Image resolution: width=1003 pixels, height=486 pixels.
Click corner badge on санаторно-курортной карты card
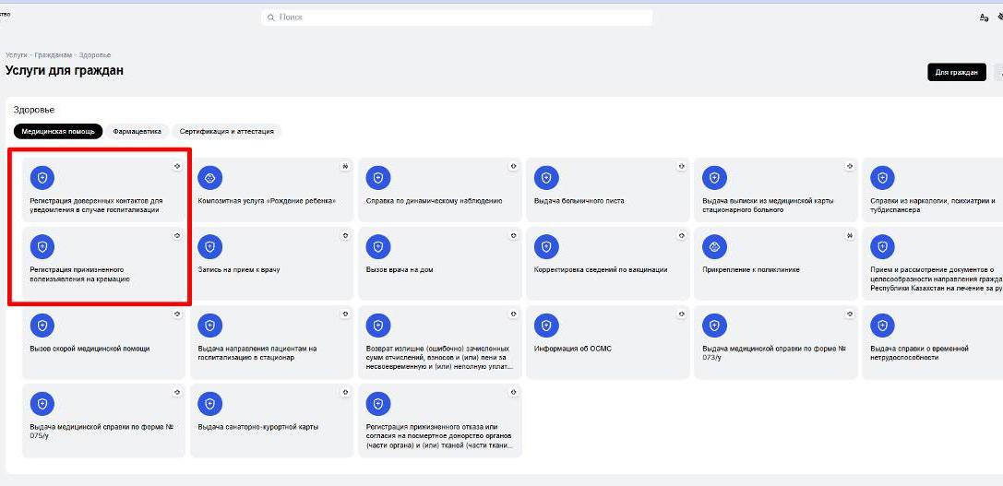click(x=345, y=393)
